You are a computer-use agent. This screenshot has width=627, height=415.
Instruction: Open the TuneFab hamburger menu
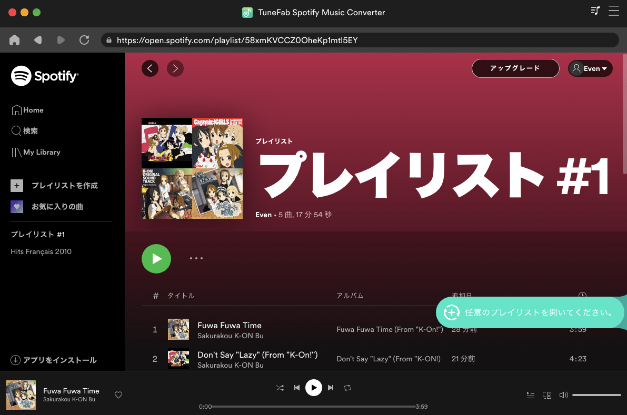point(613,11)
